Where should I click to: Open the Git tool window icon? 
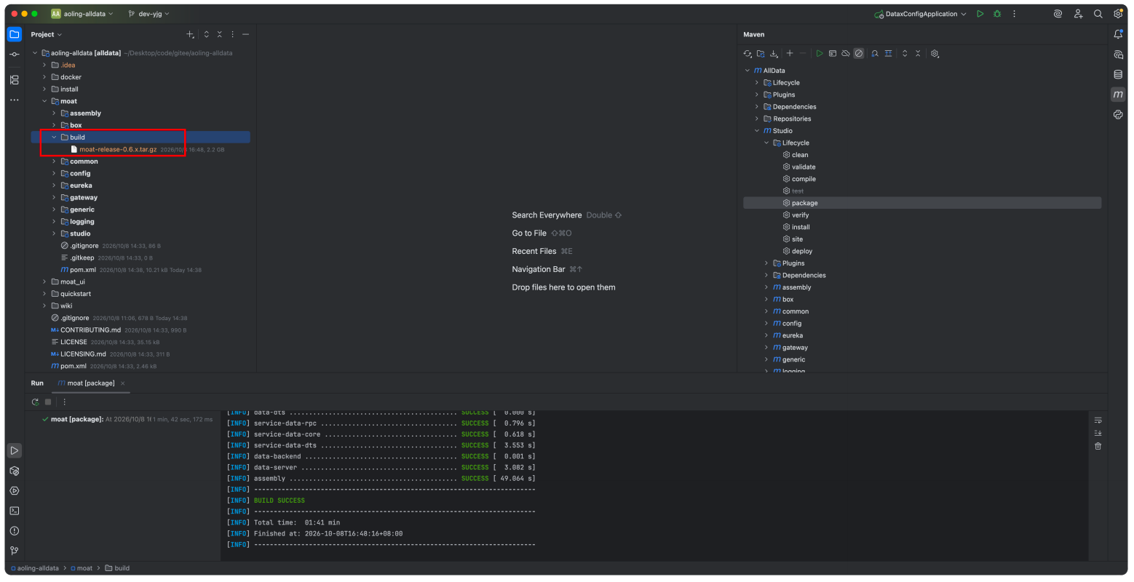pyautogui.click(x=15, y=551)
